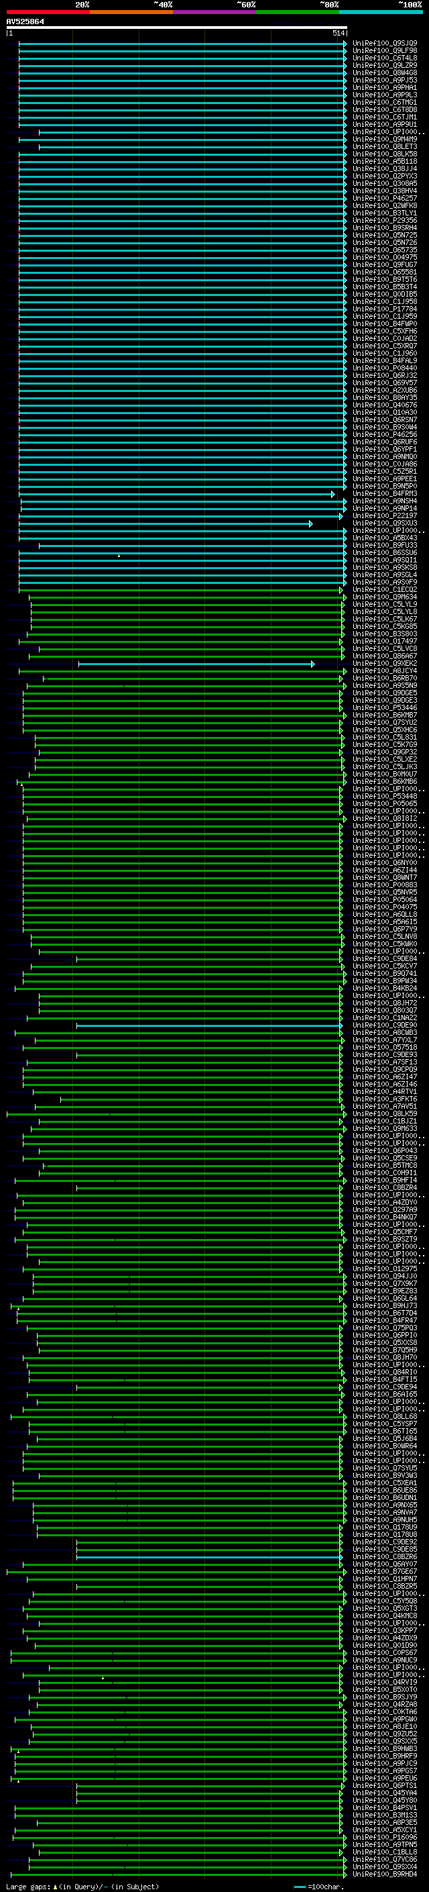The height and width of the screenshot is (1892, 429).
Task: Select the UniRef100_B5B3T4 label
Action: click(x=385, y=287)
